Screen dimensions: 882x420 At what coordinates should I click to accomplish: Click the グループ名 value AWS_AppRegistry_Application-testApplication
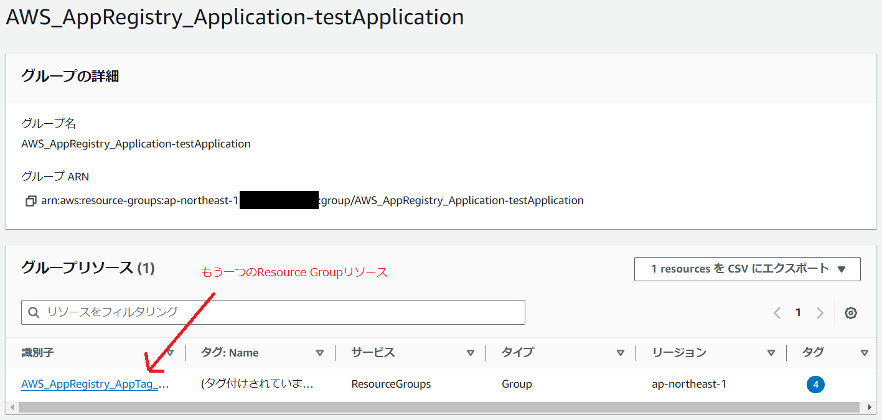click(x=136, y=144)
